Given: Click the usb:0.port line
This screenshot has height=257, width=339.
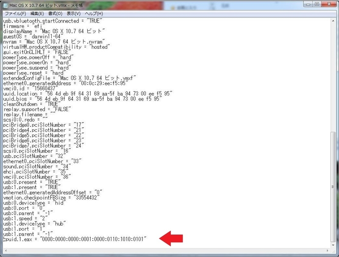Looking at the screenshot, I should click(24, 208).
